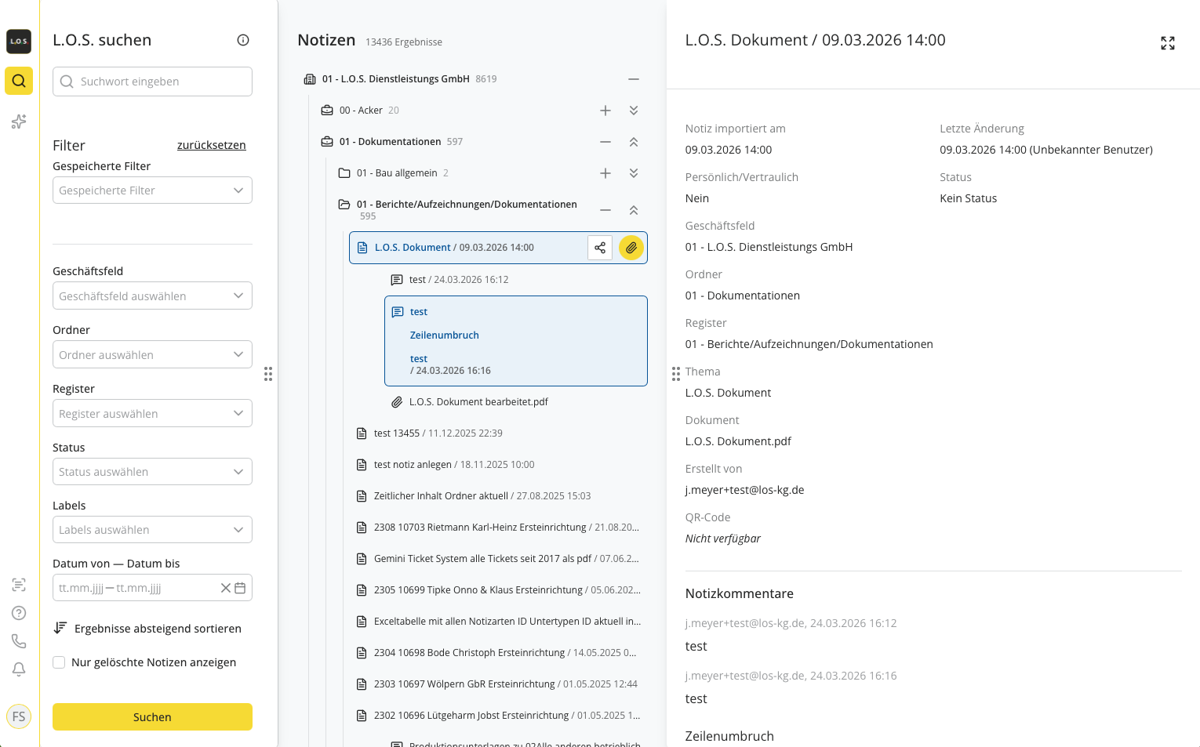Click the Datum von — Datum bis field
Viewport: 1200px width, 747px height.
pos(152,588)
